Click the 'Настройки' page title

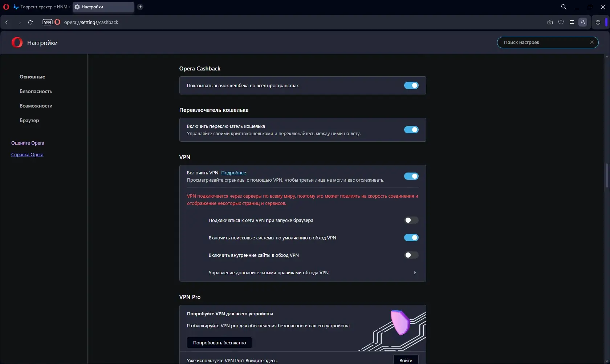coord(42,43)
